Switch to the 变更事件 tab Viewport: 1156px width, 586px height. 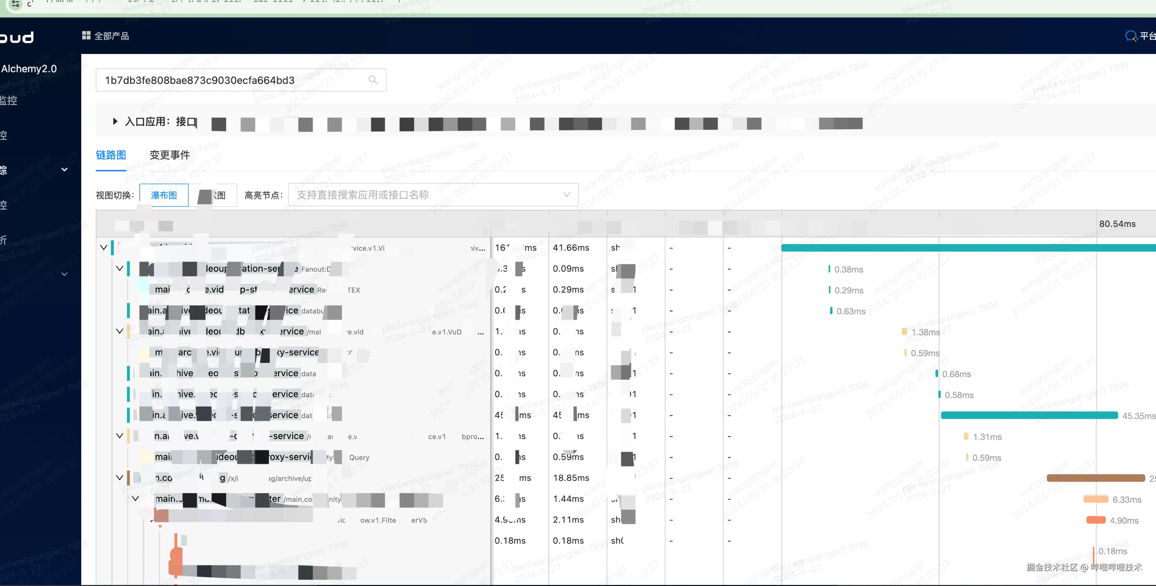(170, 155)
